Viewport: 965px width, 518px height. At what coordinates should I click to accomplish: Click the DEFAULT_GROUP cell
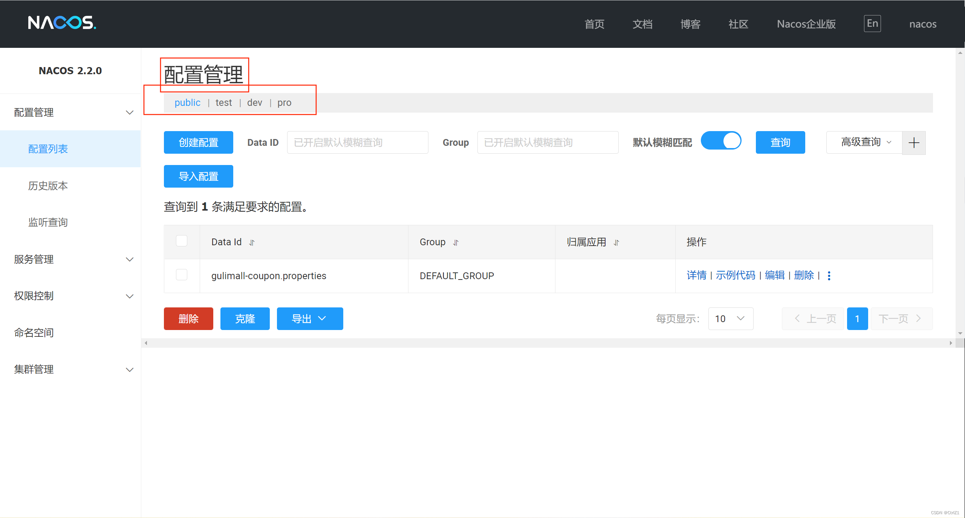[x=482, y=276]
